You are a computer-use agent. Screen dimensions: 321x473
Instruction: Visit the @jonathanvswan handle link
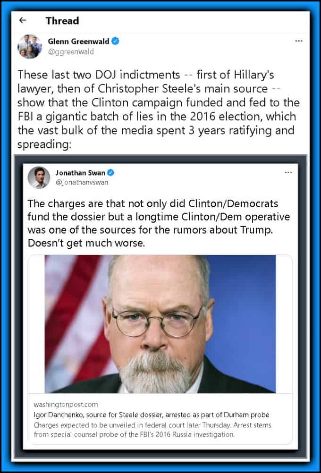point(82,183)
